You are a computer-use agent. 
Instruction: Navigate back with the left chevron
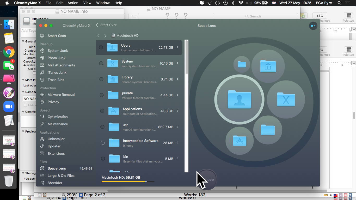coord(99,35)
